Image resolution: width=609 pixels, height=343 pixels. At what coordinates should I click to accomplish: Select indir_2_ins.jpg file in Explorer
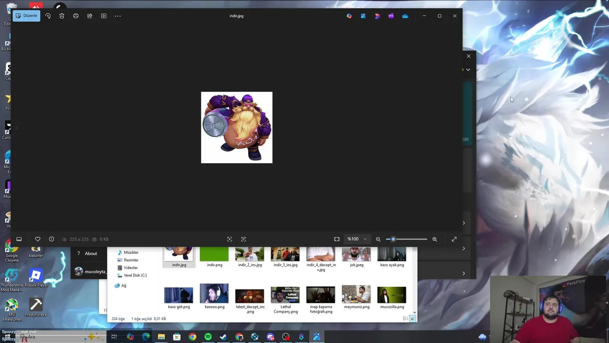[250, 257]
